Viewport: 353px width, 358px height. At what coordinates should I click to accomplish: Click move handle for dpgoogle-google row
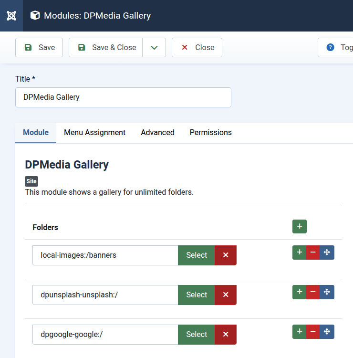coord(327,332)
